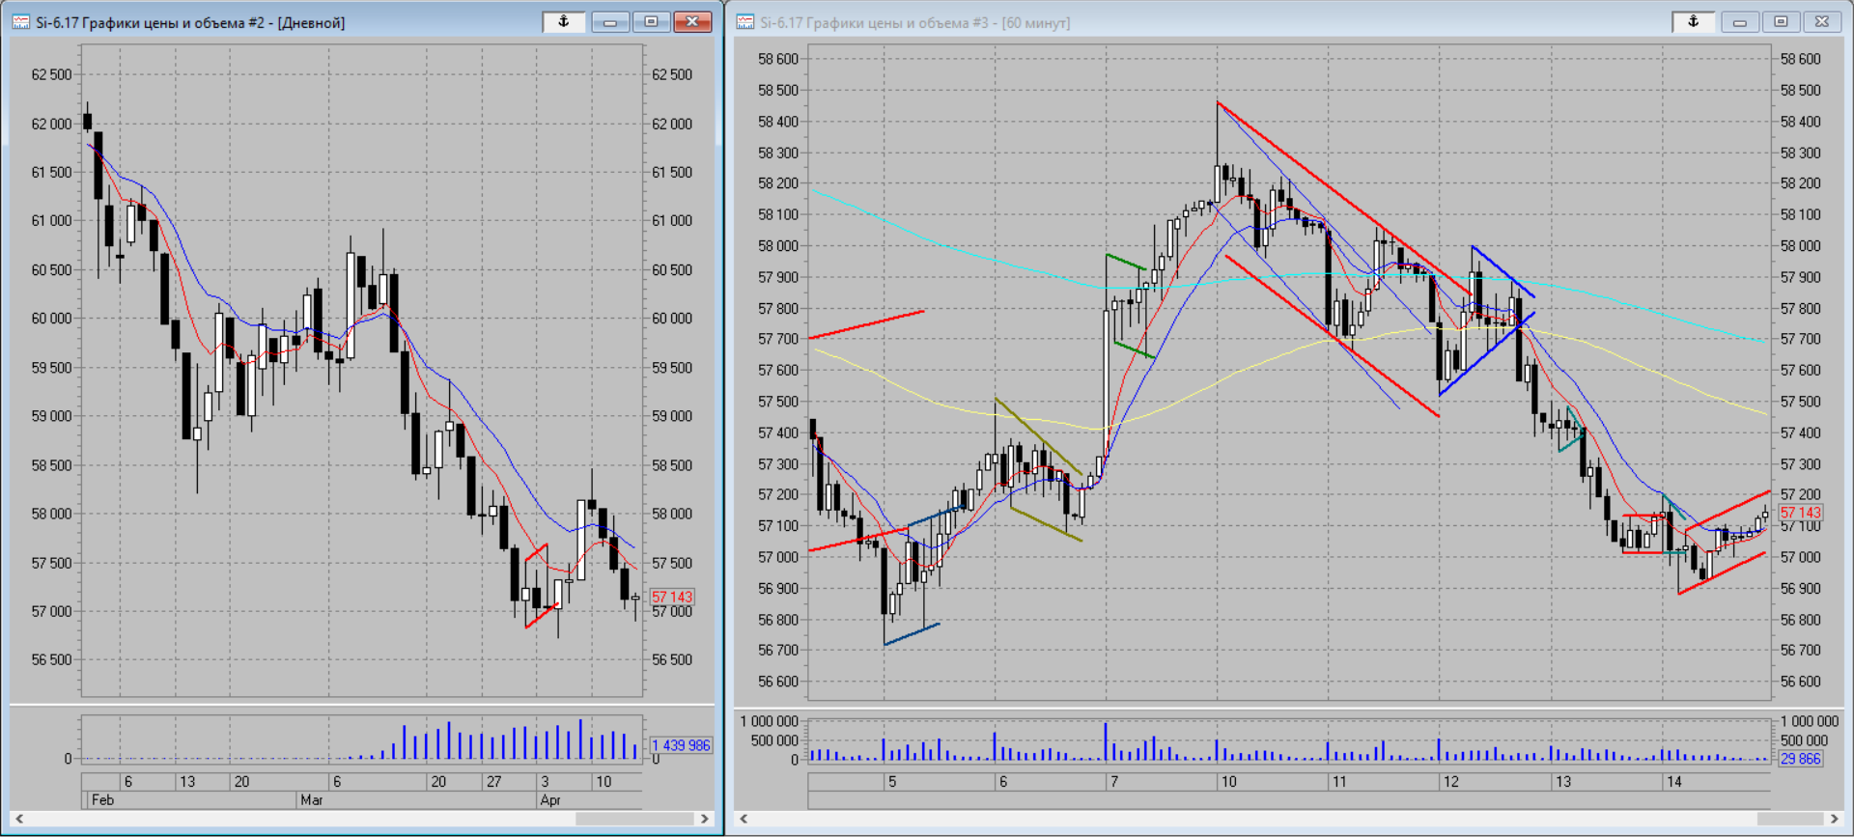Click the Apr month label on the Daily time axis
Image resolution: width=1854 pixels, height=837 pixels.
pyautogui.click(x=549, y=799)
